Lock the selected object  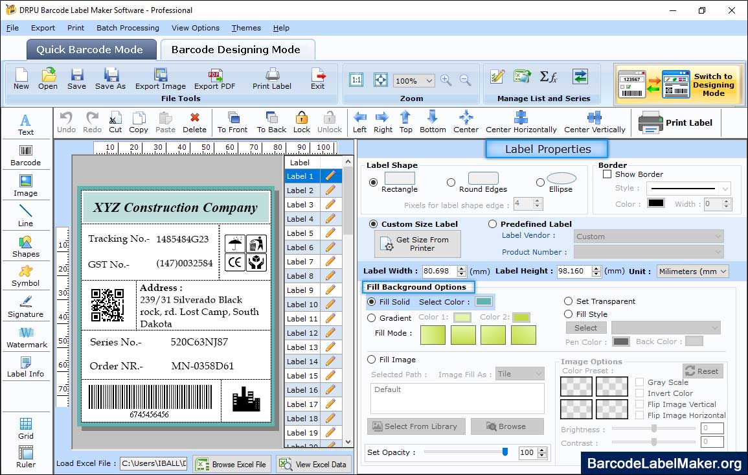click(x=302, y=122)
